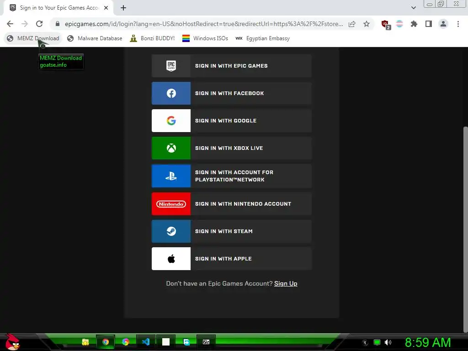This screenshot has width=468, height=351.
Task: Open the second colorful Chrome taskbar icon
Action: (x=126, y=342)
